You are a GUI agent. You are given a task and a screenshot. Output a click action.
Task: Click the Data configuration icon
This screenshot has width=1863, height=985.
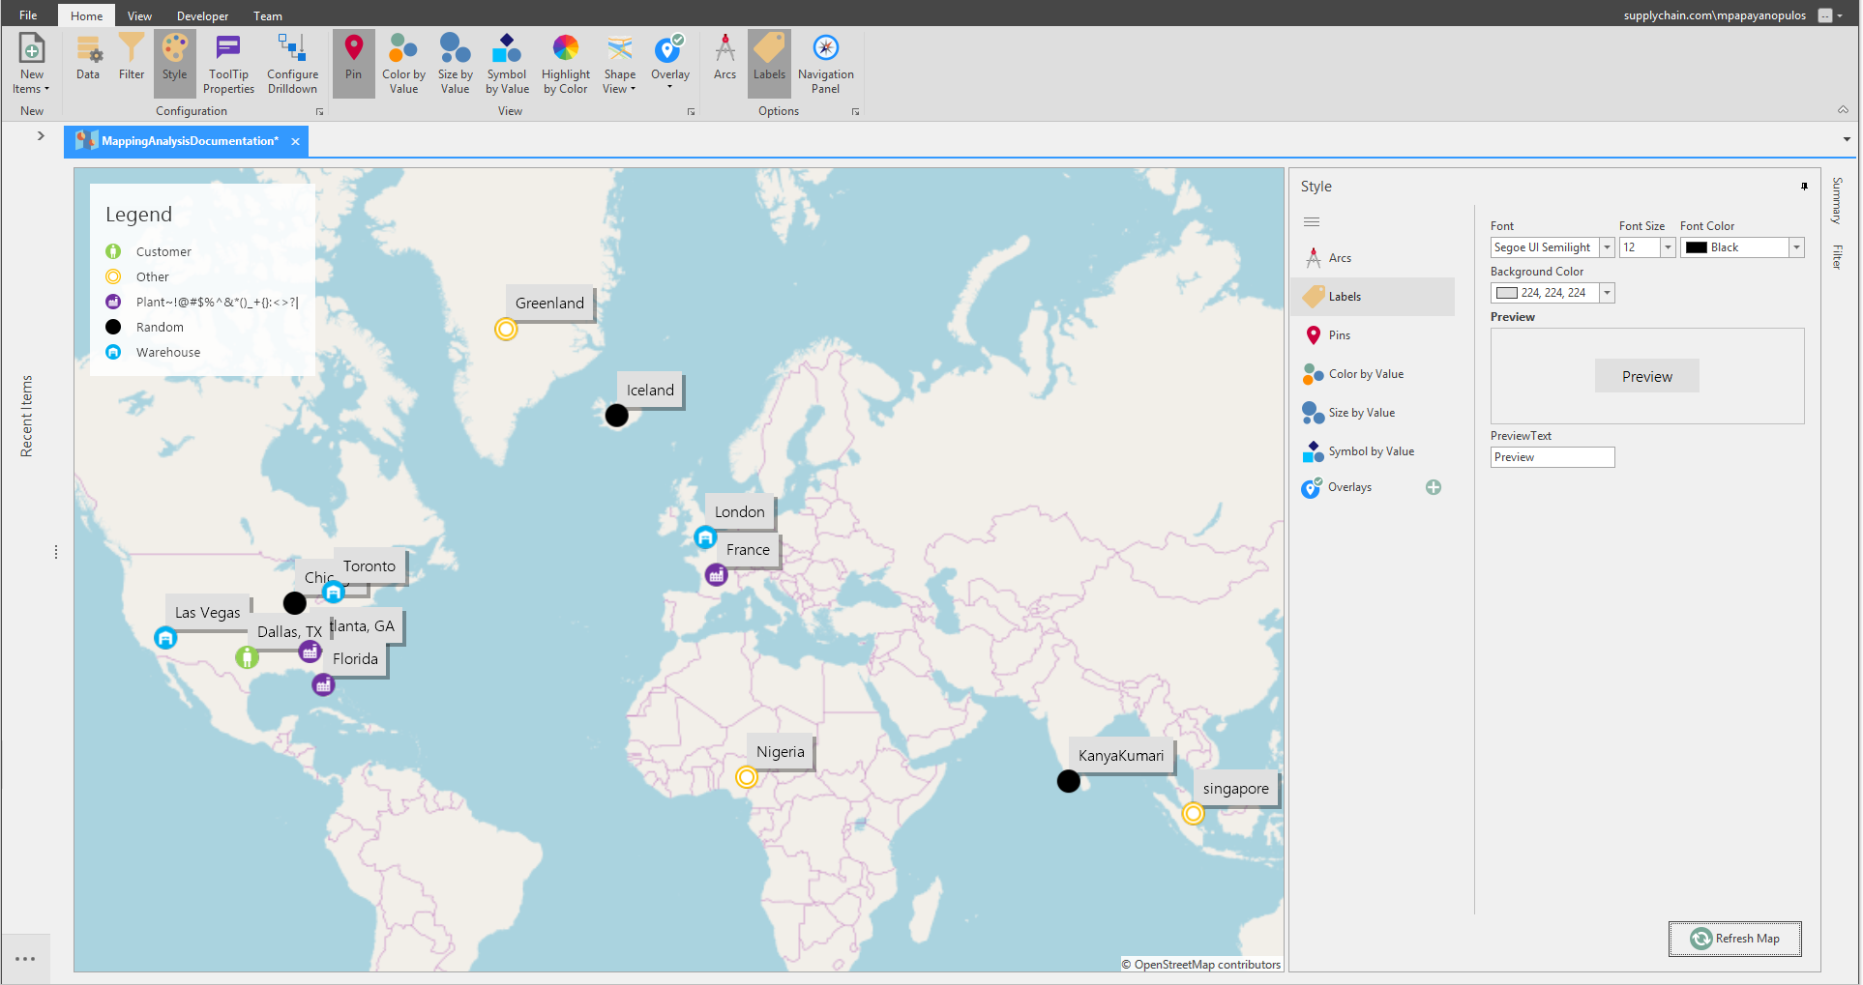[88, 57]
